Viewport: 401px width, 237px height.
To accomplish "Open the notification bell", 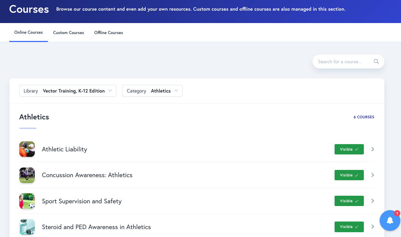I will click(x=390, y=220).
